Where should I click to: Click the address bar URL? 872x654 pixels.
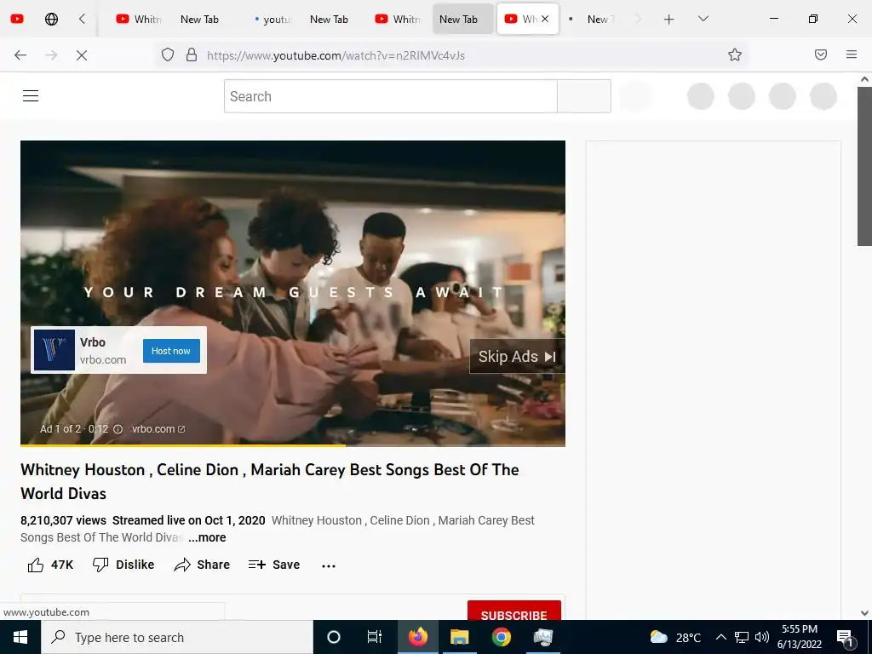[336, 55]
